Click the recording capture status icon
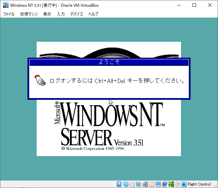Viewport: 218px width, 188px height. (164, 184)
